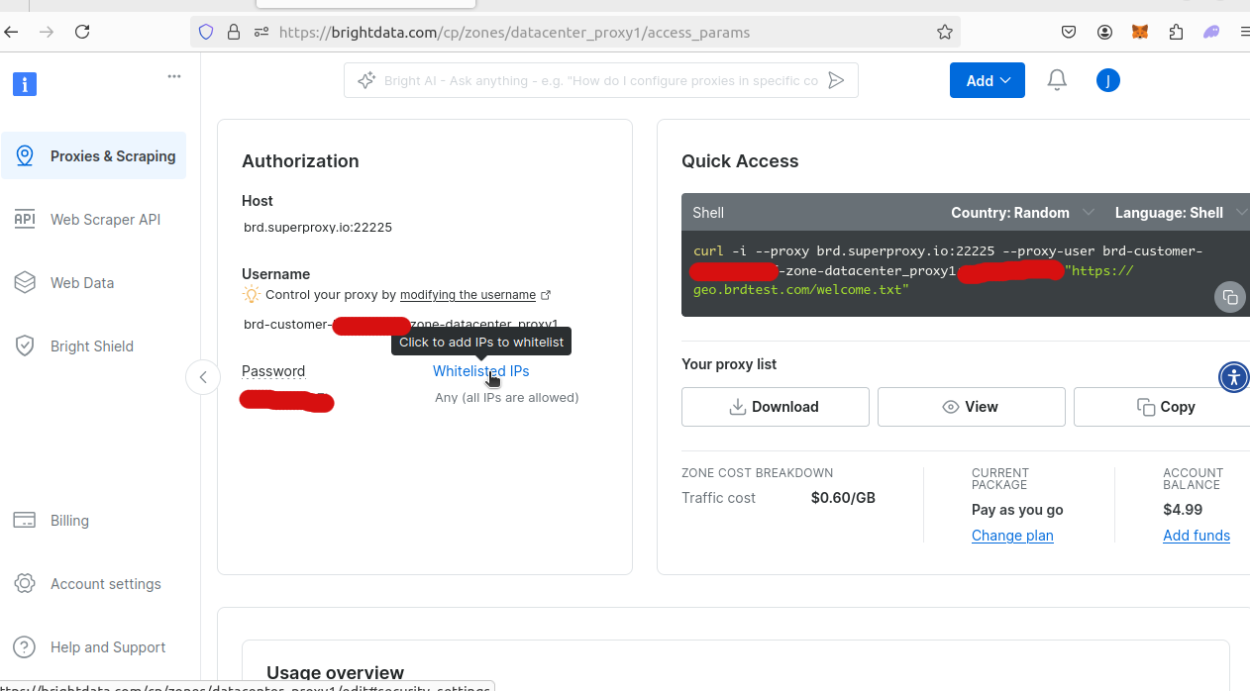1250x691 pixels.
Task: Click the Authorization heading
Action: coord(300,161)
